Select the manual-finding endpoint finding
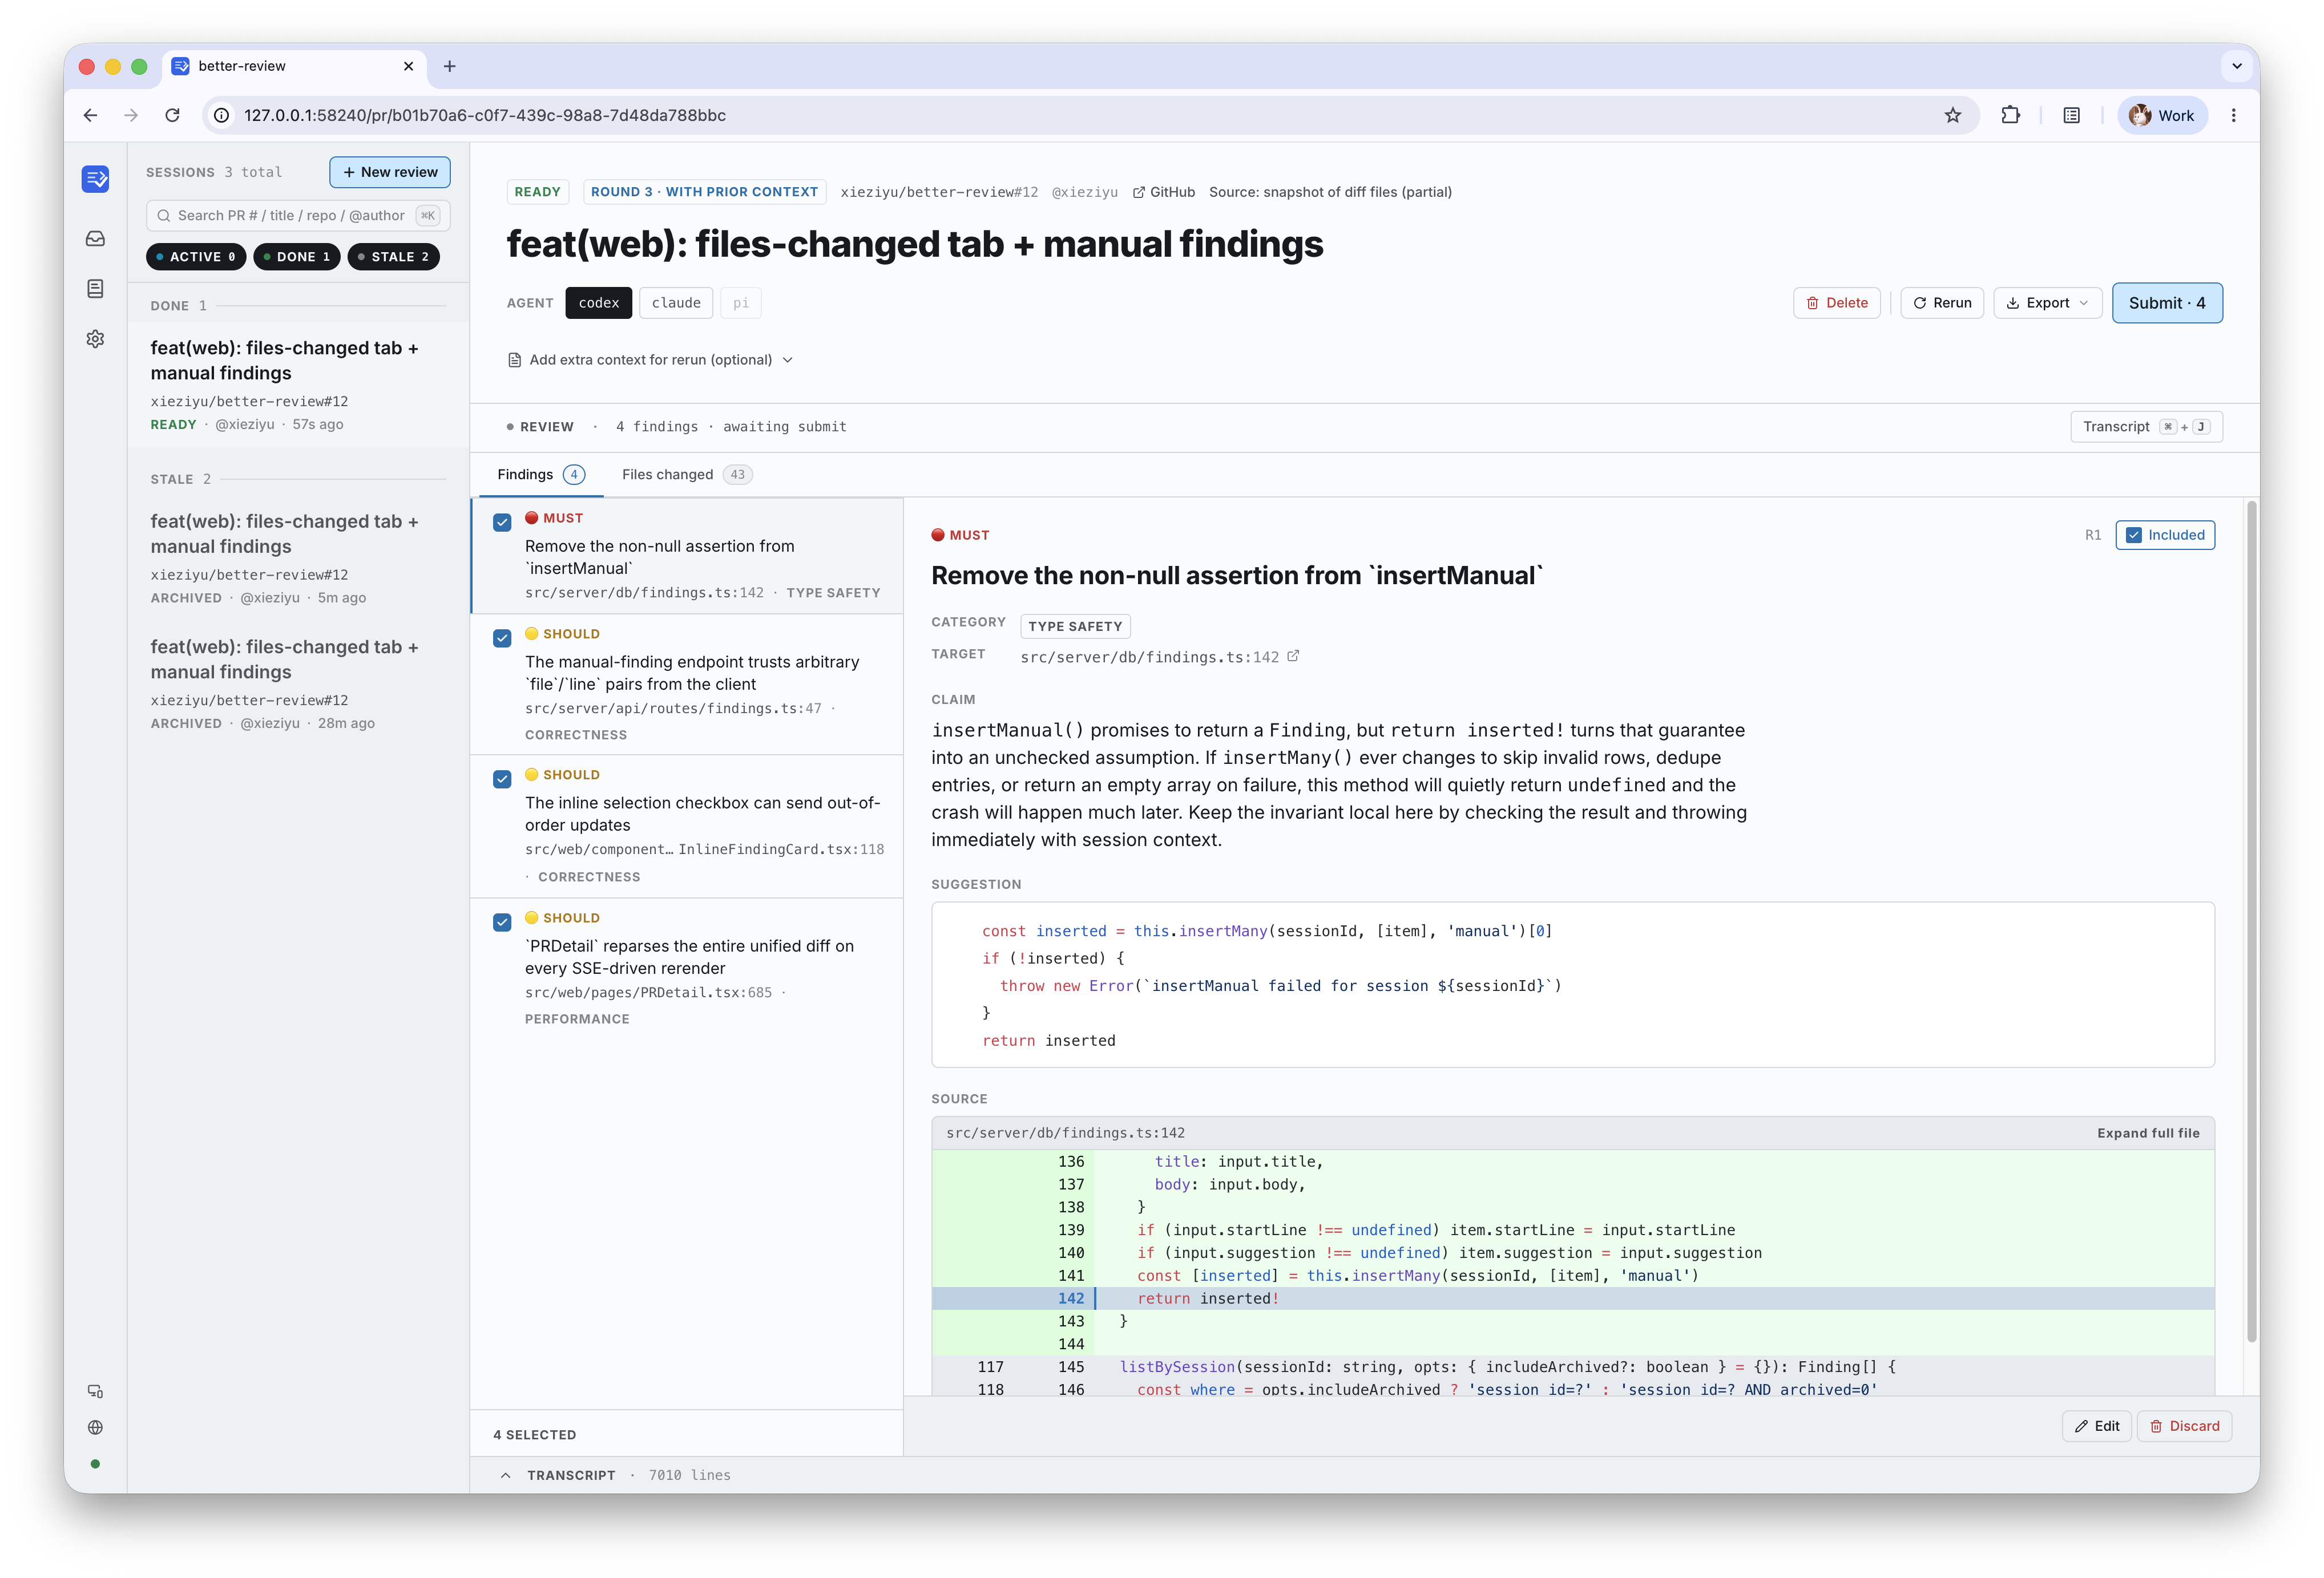This screenshot has height=1578, width=2324. click(x=688, y=683)
